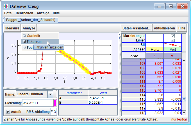Toggle the Markierungen checkbox for vx column
191x125 pixels.
pyautogui.click(x=173, y=36)
